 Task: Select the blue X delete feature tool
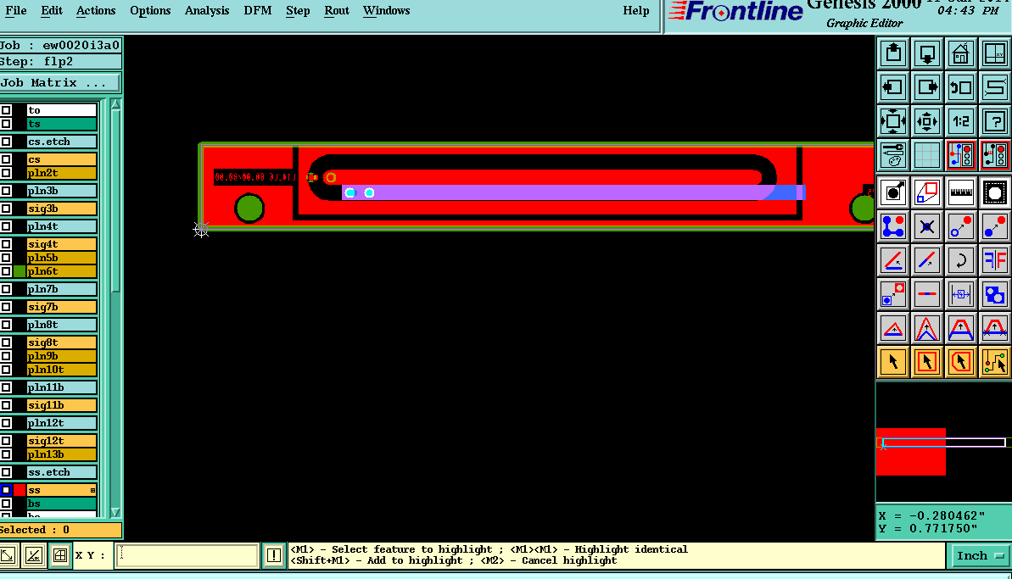(927, 226)
